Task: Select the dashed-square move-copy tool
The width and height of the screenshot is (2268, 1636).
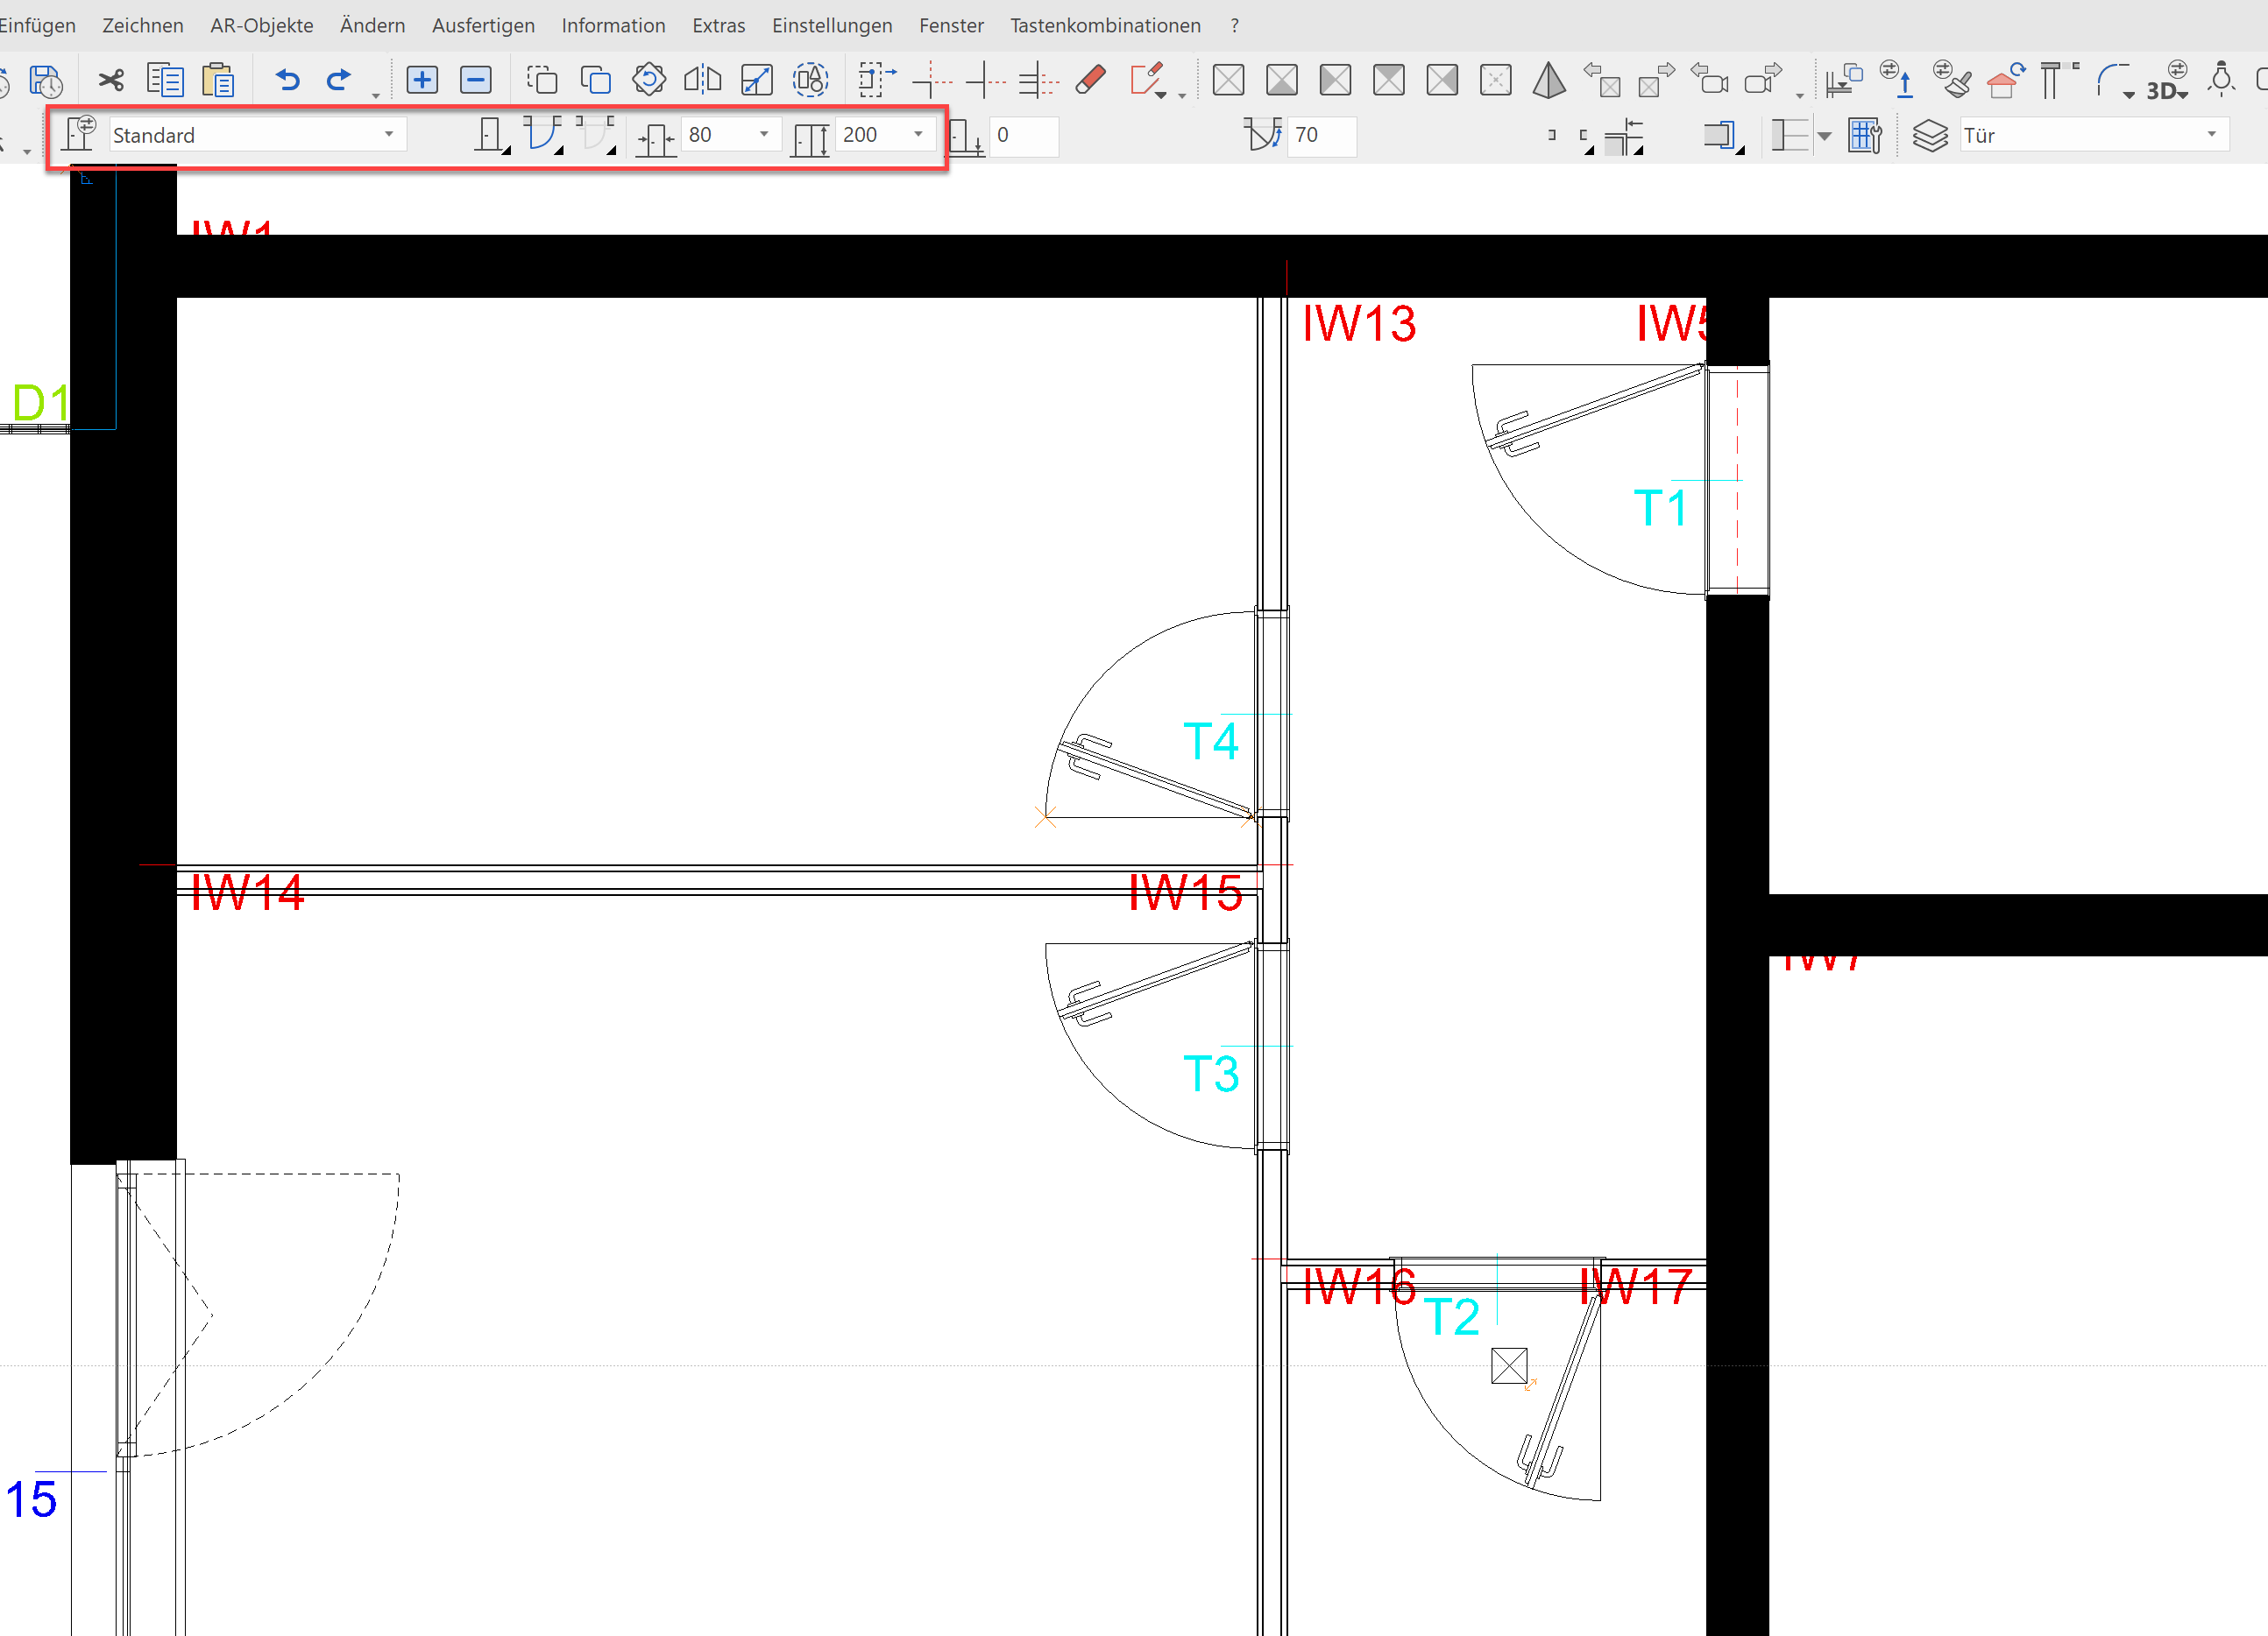Action: coord(542,80)
